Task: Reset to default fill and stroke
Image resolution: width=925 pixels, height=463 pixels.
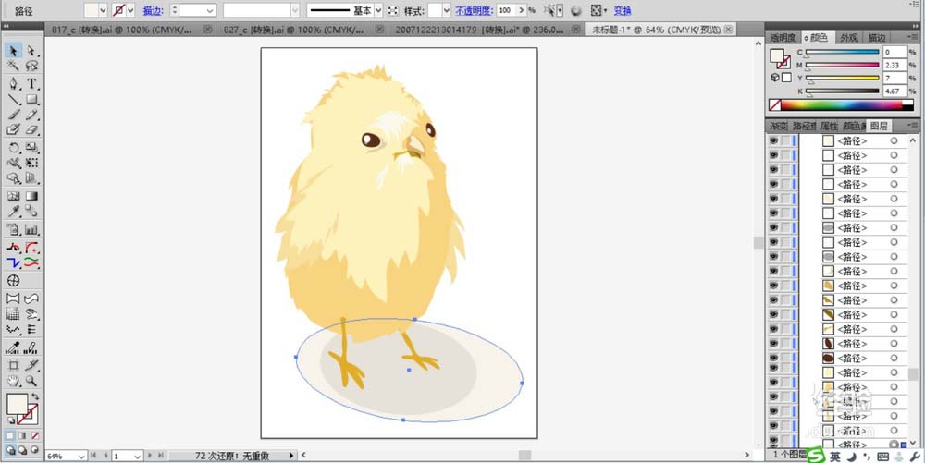Action: click(10, 420)
